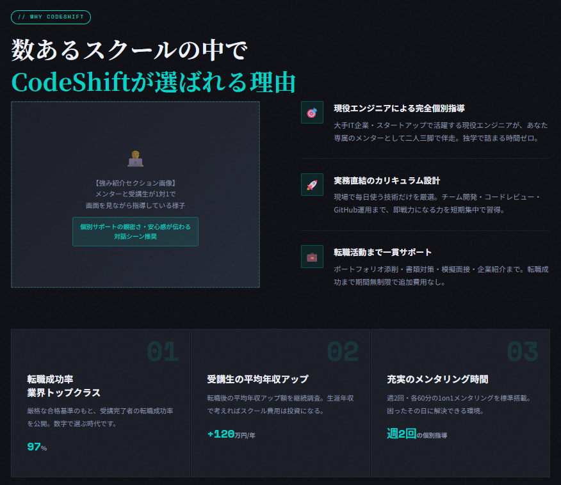The width and height of the screenshot is (561, 485).
Task: Click the target icon beside 現役エンジニアによる完全個別指導
Action: tap(312, 113)
